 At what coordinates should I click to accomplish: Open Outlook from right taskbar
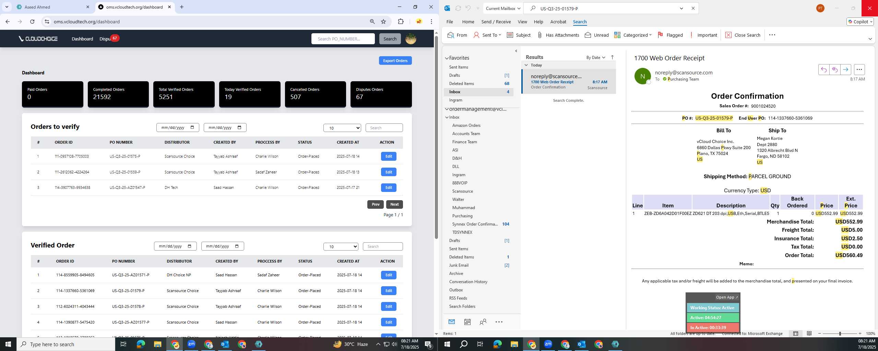click(582, 344)
